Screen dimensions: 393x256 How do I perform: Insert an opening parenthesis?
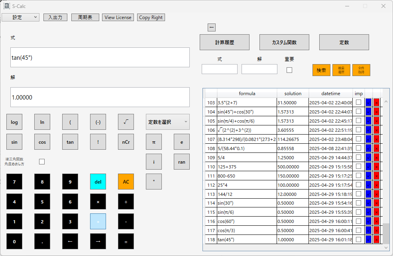coord(70,122)
